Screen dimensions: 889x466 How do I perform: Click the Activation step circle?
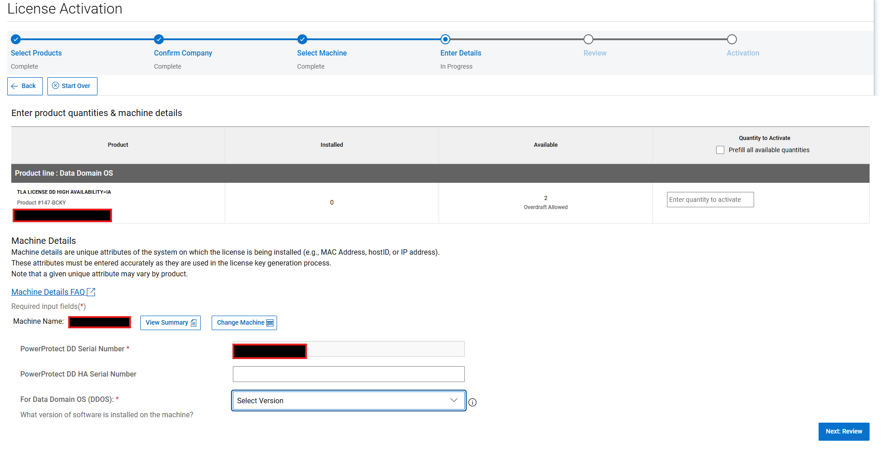click(732, 39)
